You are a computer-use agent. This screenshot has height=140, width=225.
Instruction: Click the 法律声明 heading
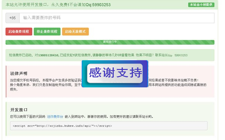19,74
